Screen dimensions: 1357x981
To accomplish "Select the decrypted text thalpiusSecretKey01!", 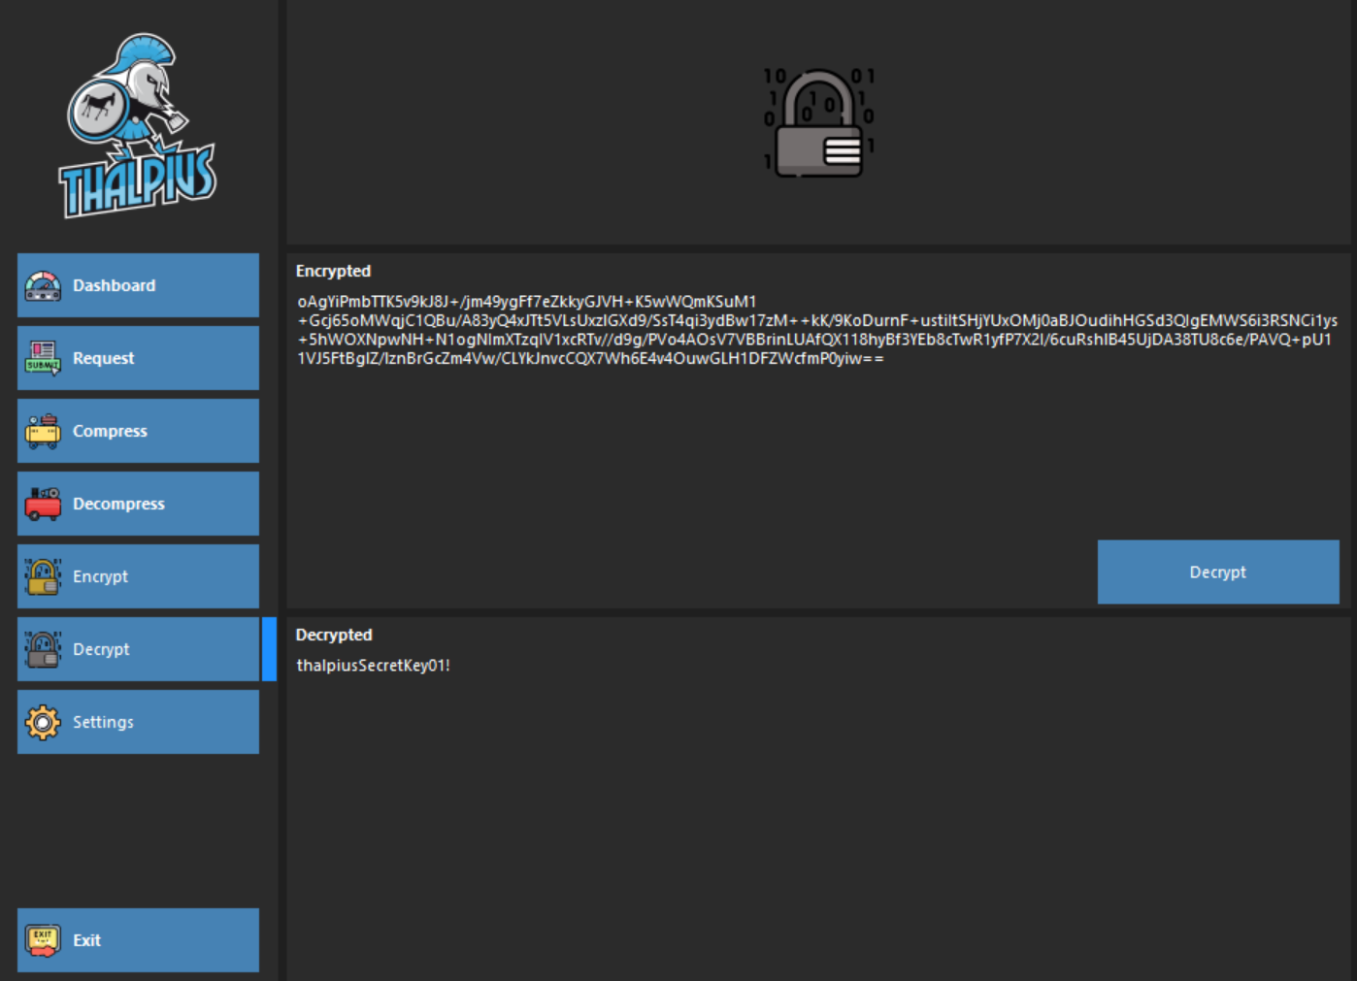I will pos(377,666).
